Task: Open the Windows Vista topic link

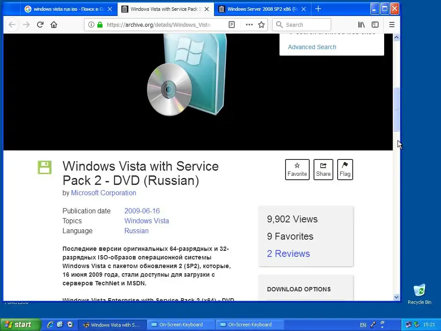Action: 146,221
